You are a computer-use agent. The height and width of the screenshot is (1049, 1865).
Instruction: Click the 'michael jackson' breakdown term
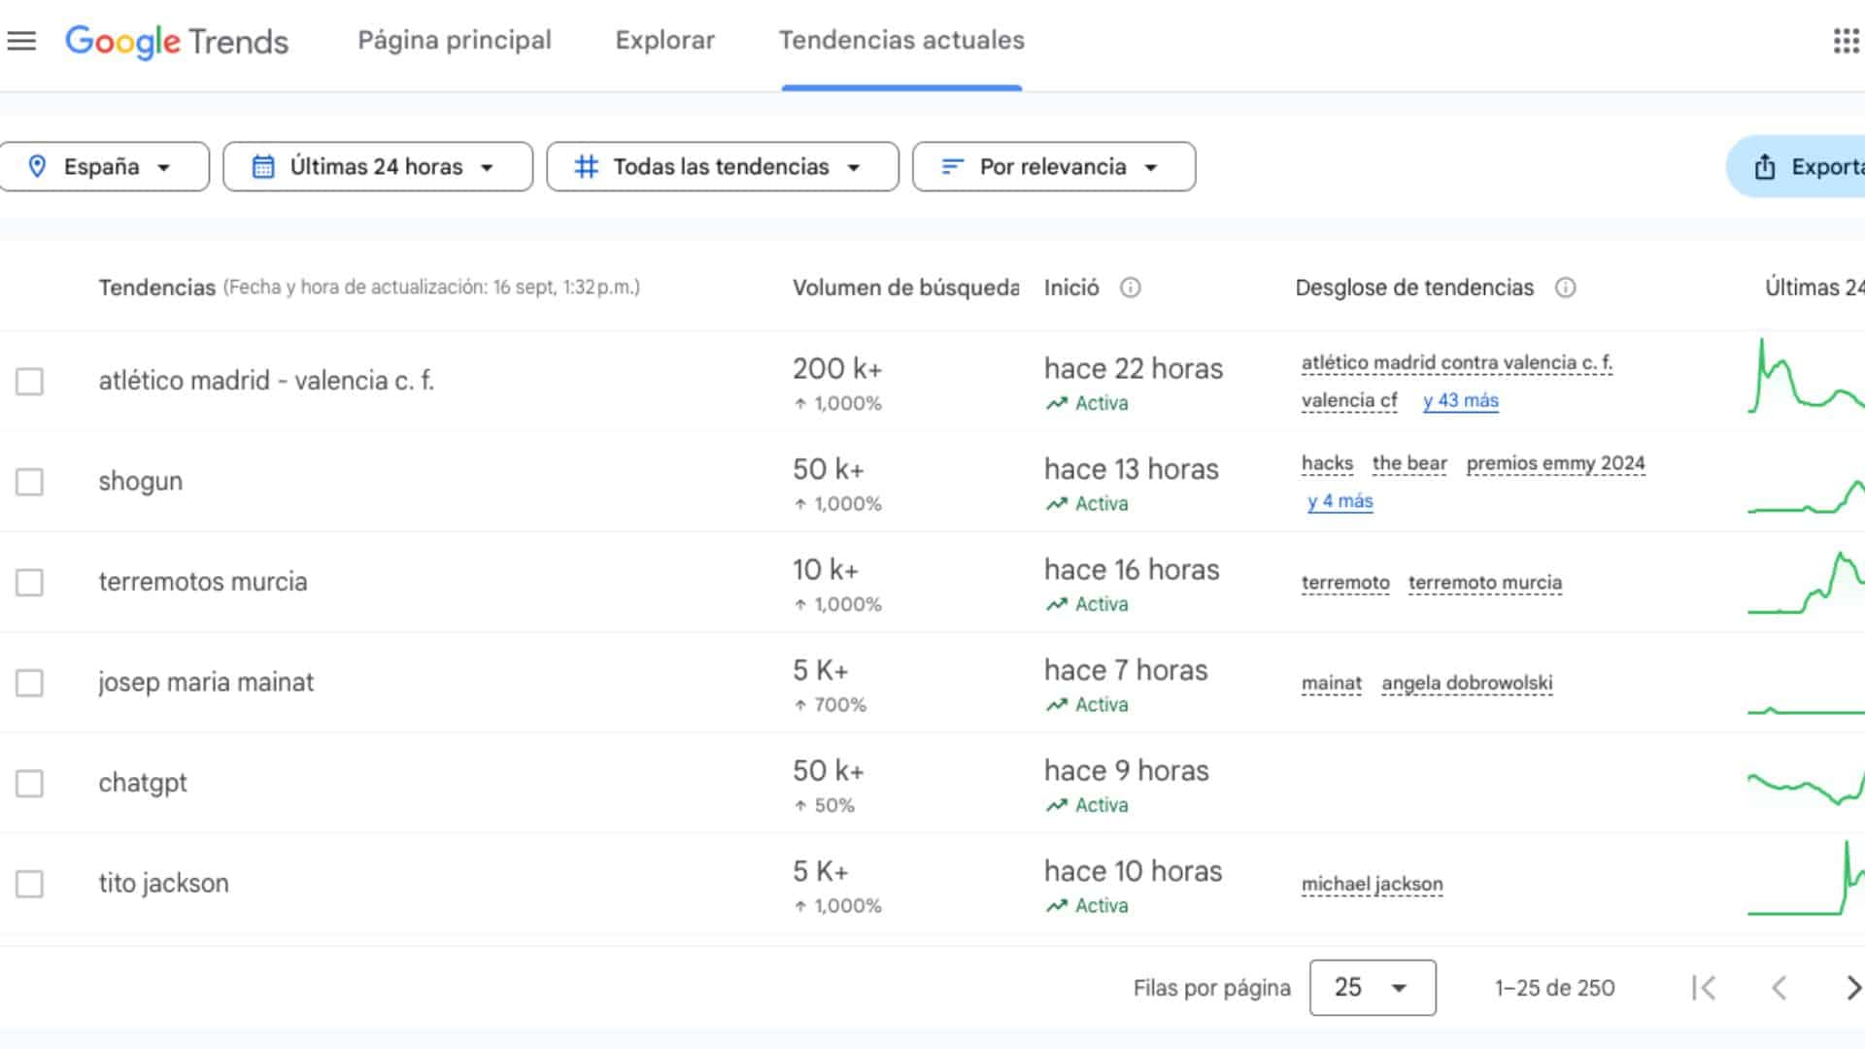1373,884
